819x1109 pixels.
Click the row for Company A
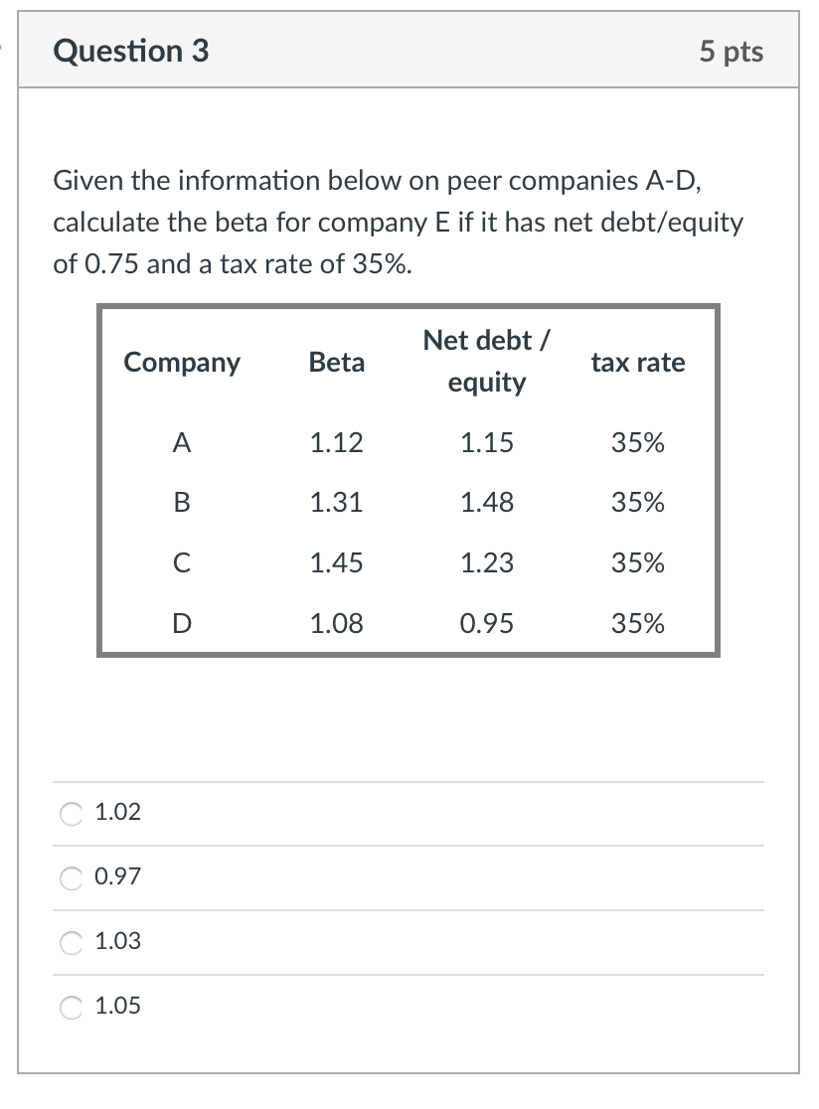click(x=181, y=443)
